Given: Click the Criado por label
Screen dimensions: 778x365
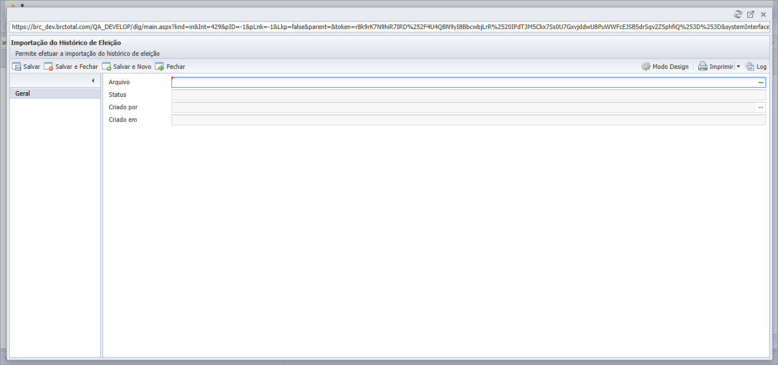Looking at the screenshot, I should (123, 107).
